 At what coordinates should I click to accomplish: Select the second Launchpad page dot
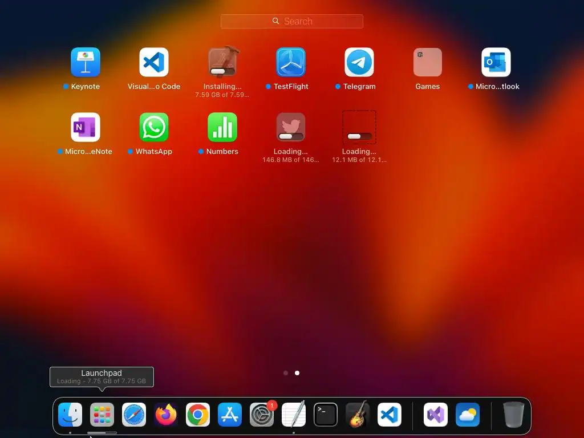click(x=297, y=373)
